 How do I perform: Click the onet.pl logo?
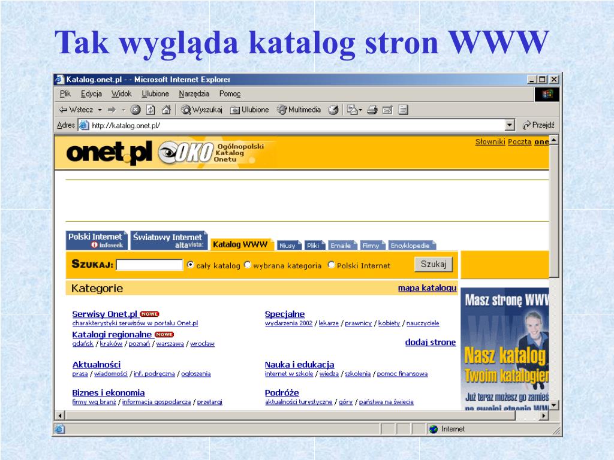pyautogui.click(x=109, y=153)
